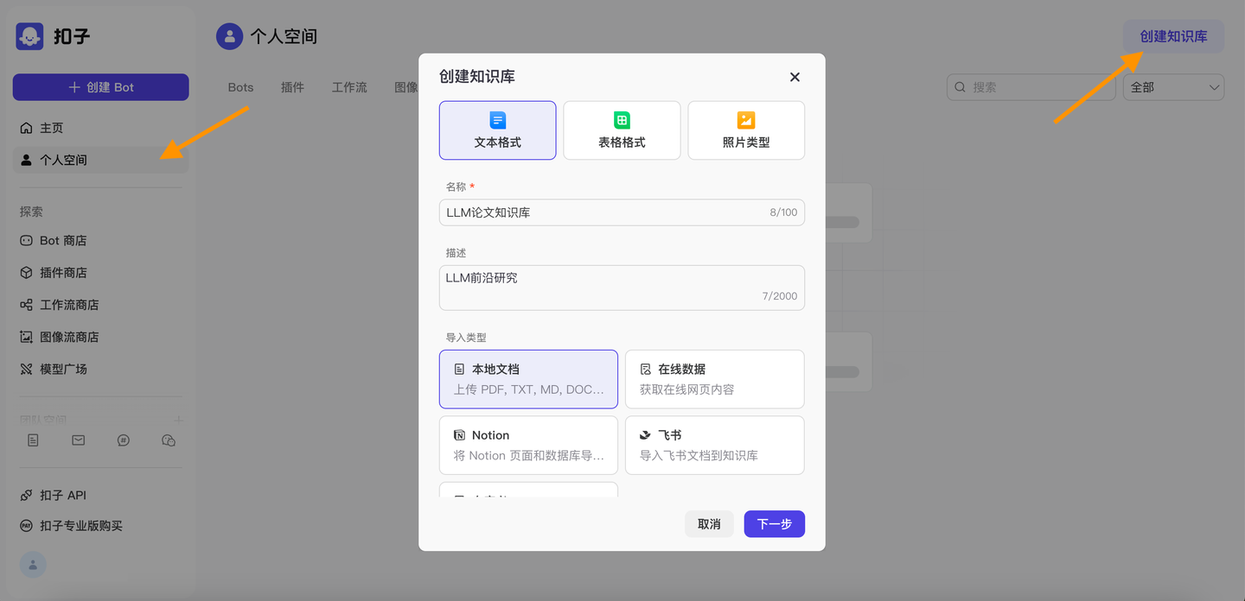1245x601 pixels.
Task: Select the 本地文档 import option
Action: tap(528, 378)
